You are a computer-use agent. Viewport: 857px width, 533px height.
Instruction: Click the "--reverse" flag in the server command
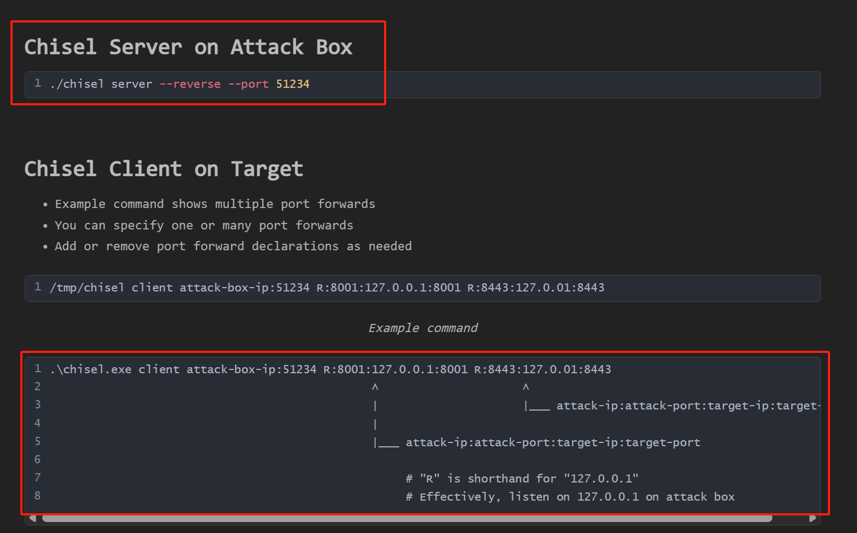click(190, 84)
